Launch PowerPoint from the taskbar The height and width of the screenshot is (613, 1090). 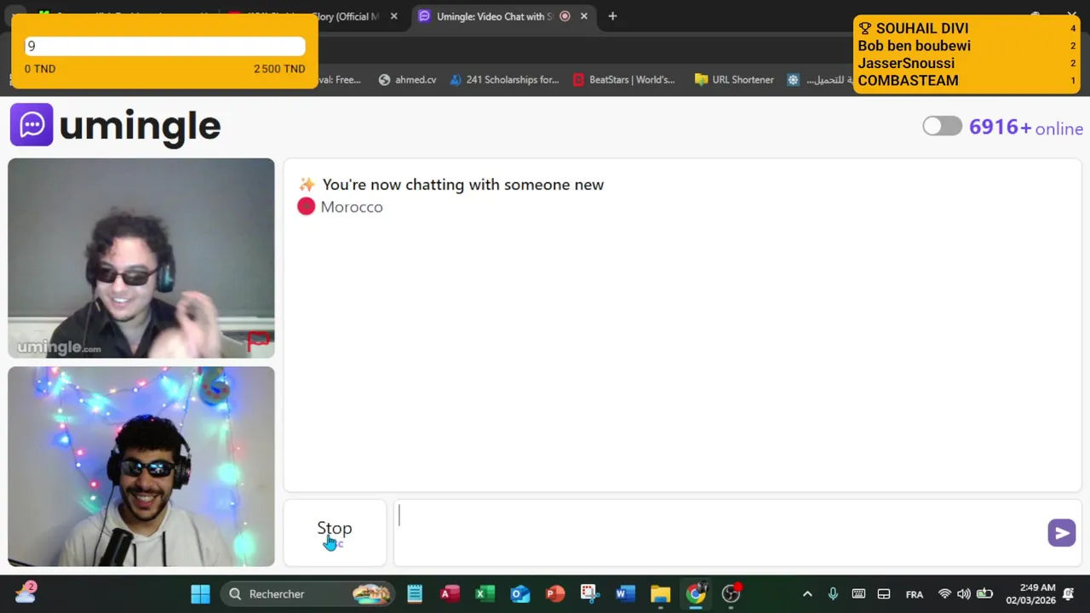(x=555, y=593)
